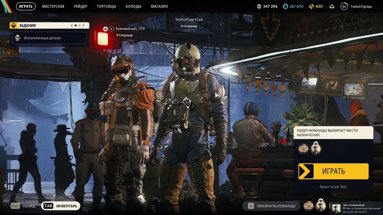Click the ЛИДЕР КОМАНДЫ ВЫБИРАЕТ МЕСТО НАЗНАЧЕНИЯ notice
This screenshot has height=215, width=383.
(x=333, y=133)
